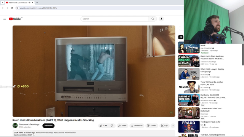Open When 200IQ Lawyers Destroy Corrupt Cops
The image size is (244, 137).
tap(212, 70)
